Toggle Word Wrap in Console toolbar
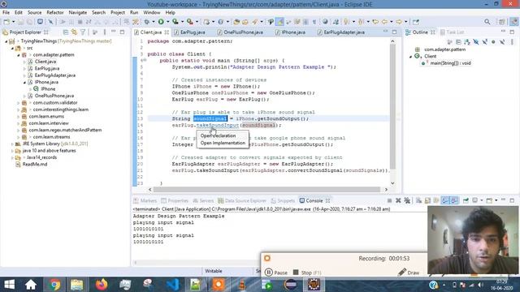This screenshot has width=520, height=292. [x=436, y=200]
